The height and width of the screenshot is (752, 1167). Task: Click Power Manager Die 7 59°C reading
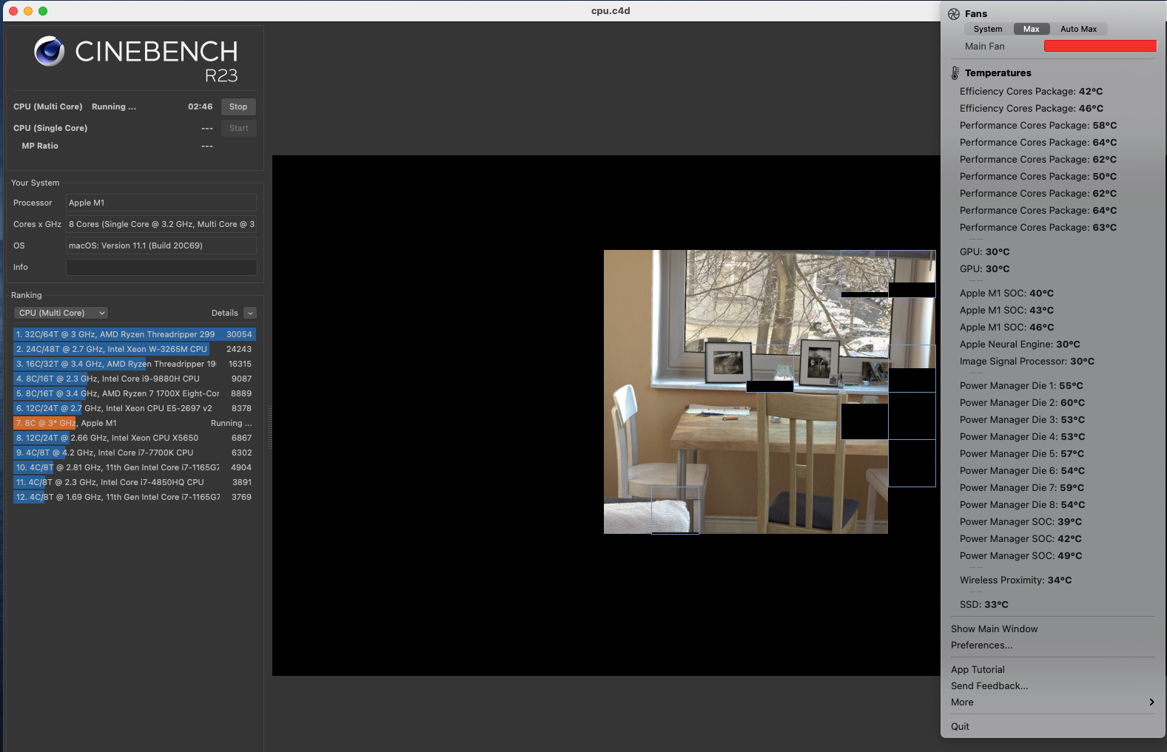[x=1022, y=488]
